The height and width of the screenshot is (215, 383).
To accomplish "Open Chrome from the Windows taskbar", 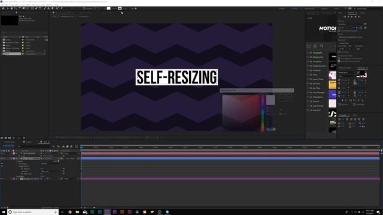I will coord(70,212).
